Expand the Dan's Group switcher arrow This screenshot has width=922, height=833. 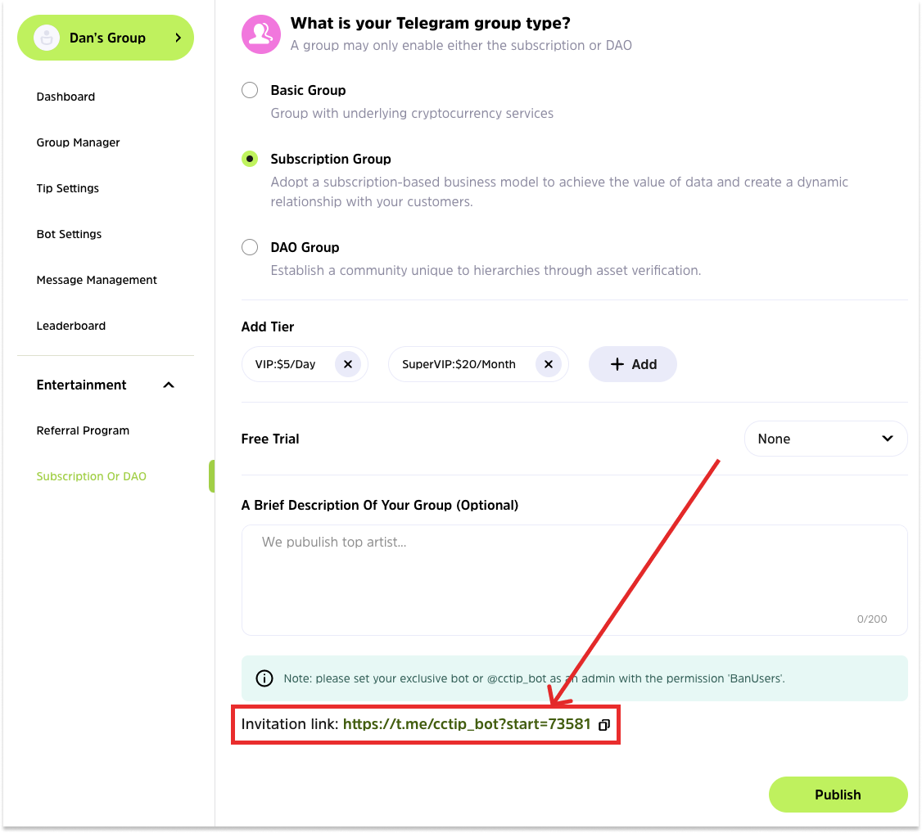[178, 38]
